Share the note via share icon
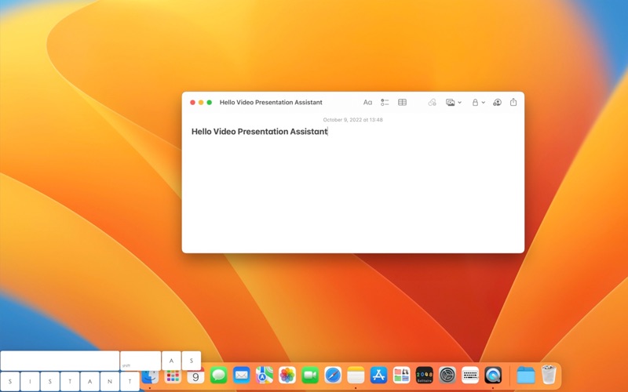 pos(513,102)
